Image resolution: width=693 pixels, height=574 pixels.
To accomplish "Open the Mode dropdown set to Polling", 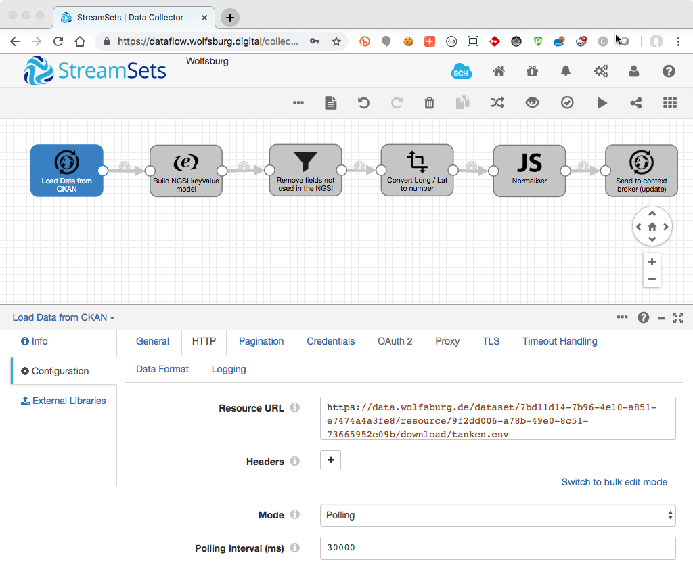I will pos(497,515).
